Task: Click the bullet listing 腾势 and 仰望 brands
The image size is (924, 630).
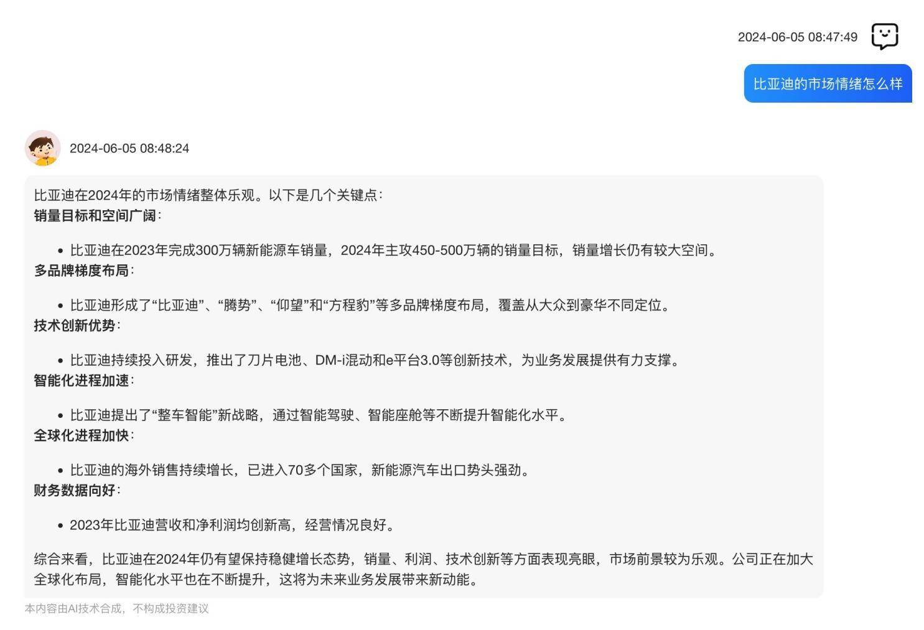Action: [x=370, y=305]
